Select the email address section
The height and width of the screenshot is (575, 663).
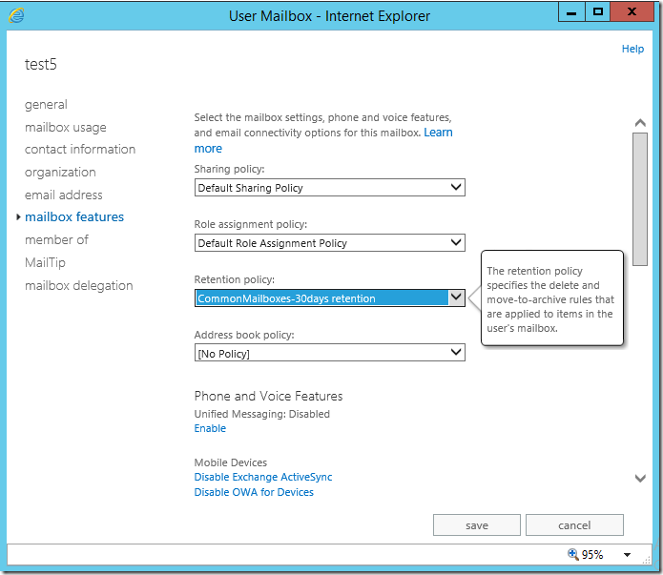63,195
